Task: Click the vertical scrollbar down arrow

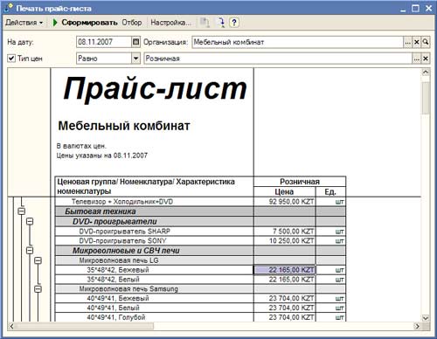Action: coord(426,318)
